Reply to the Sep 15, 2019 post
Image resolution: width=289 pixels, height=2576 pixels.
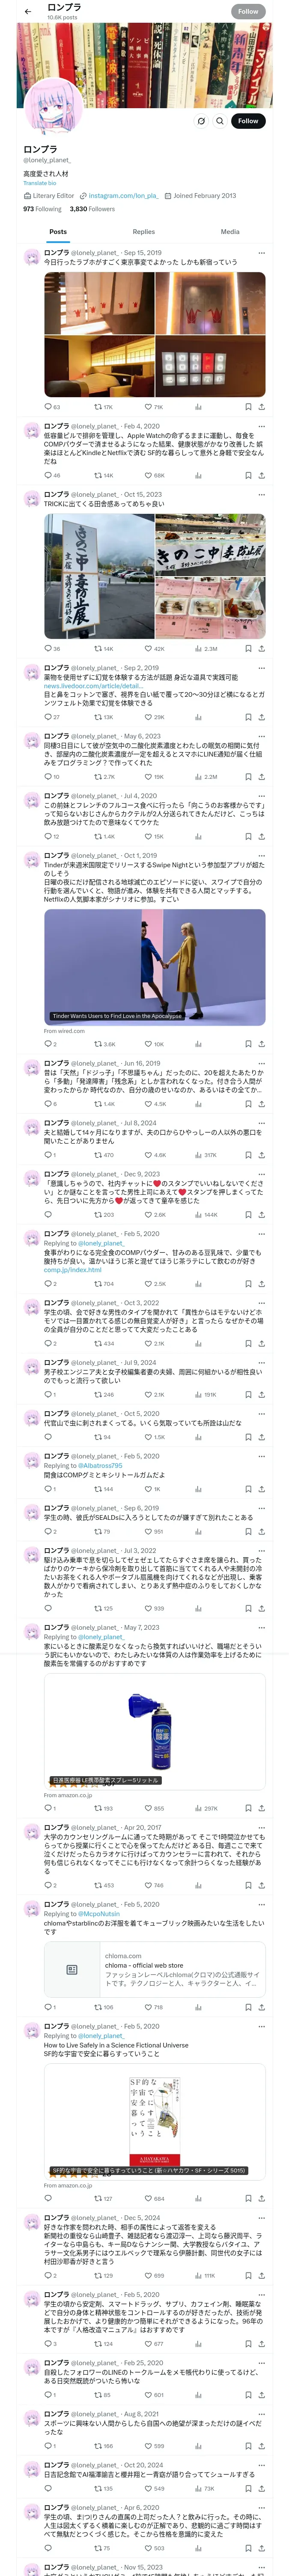click(48, 407)
